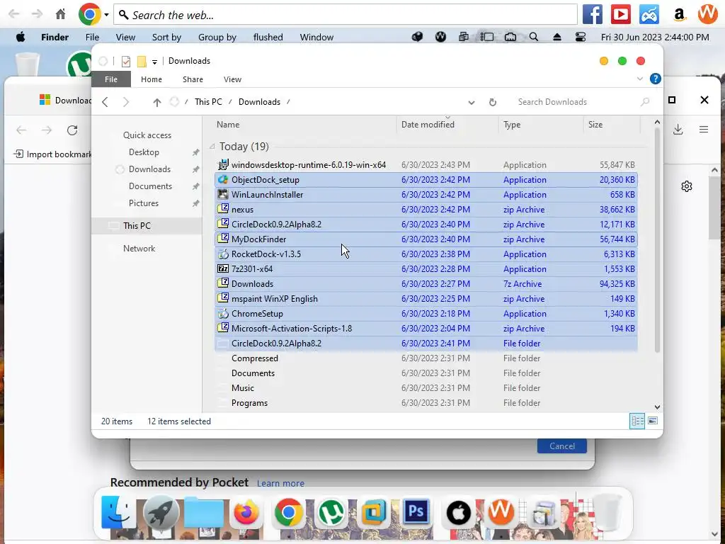Viewport: 725px width, 544px height.
Task: Launch the rocket Launchpad dock icon
Action: click(x=161, y=513)
